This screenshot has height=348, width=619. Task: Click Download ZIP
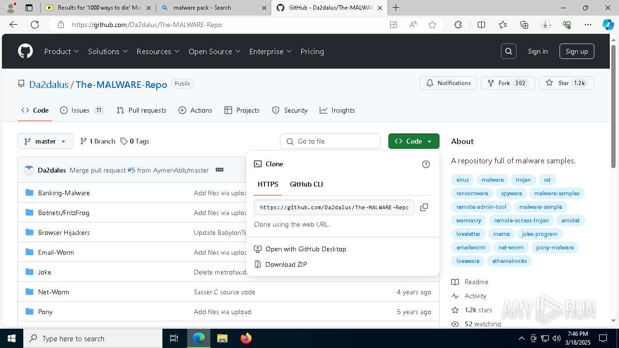(286, 264)
